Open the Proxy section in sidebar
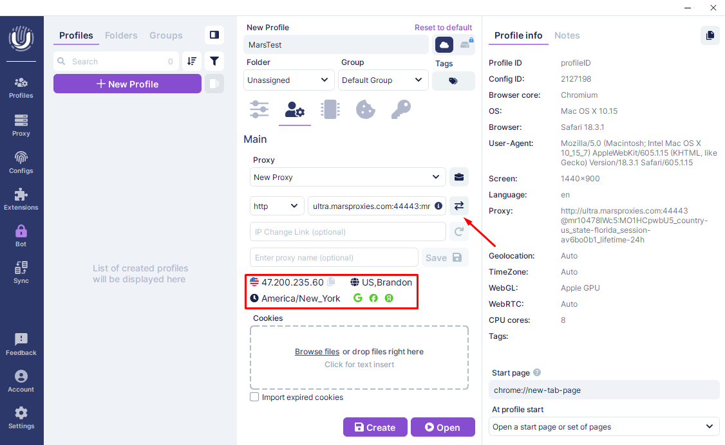 pos(21,125)
